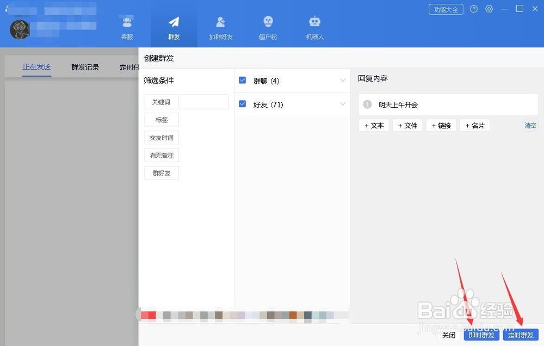Select the 群发 mass send icon
This screenshot has width=544, height=346.
(174, 22)
